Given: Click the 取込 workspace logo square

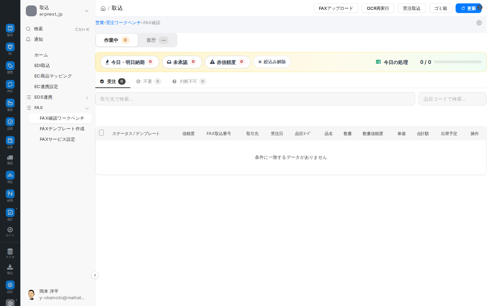Looking at the screenshot, I should click(31, 11).
